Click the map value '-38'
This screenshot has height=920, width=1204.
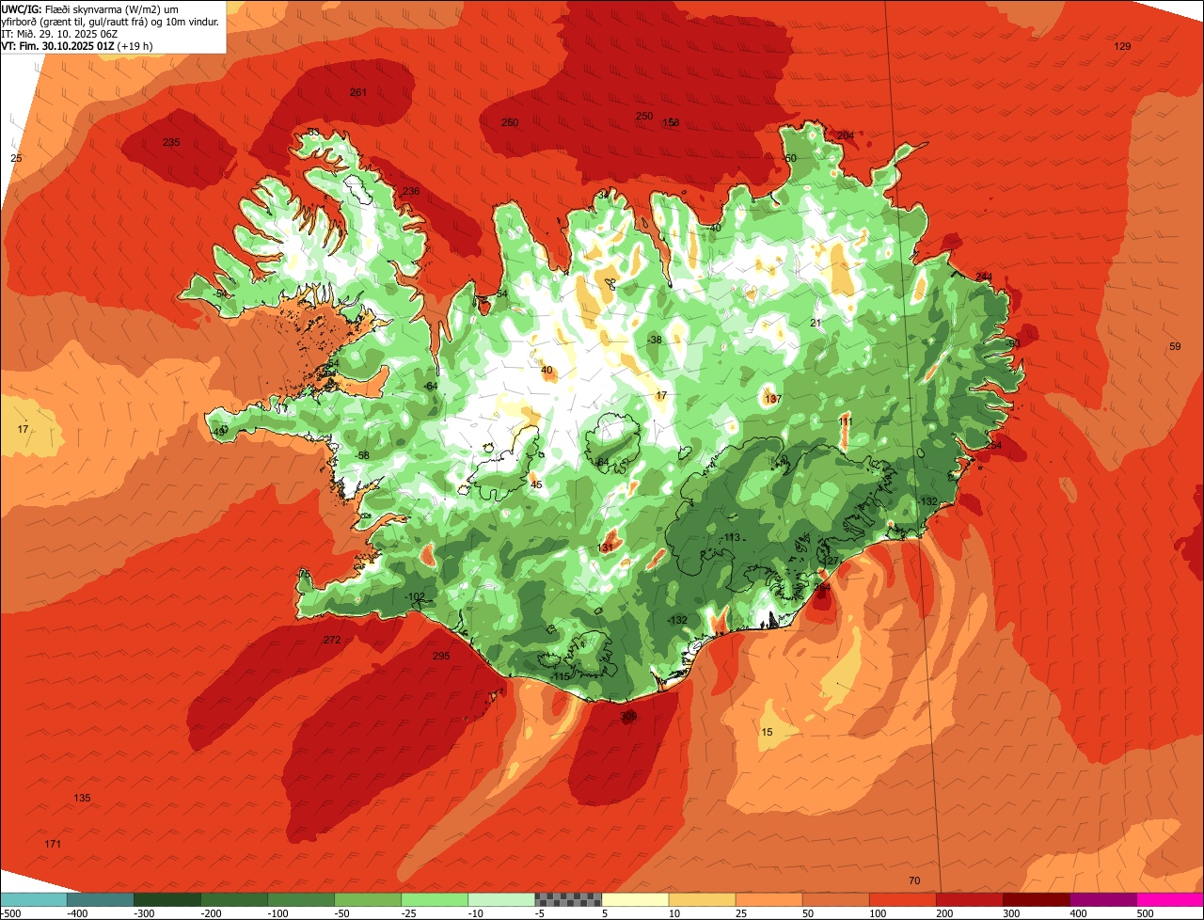[x=655, y=340]
